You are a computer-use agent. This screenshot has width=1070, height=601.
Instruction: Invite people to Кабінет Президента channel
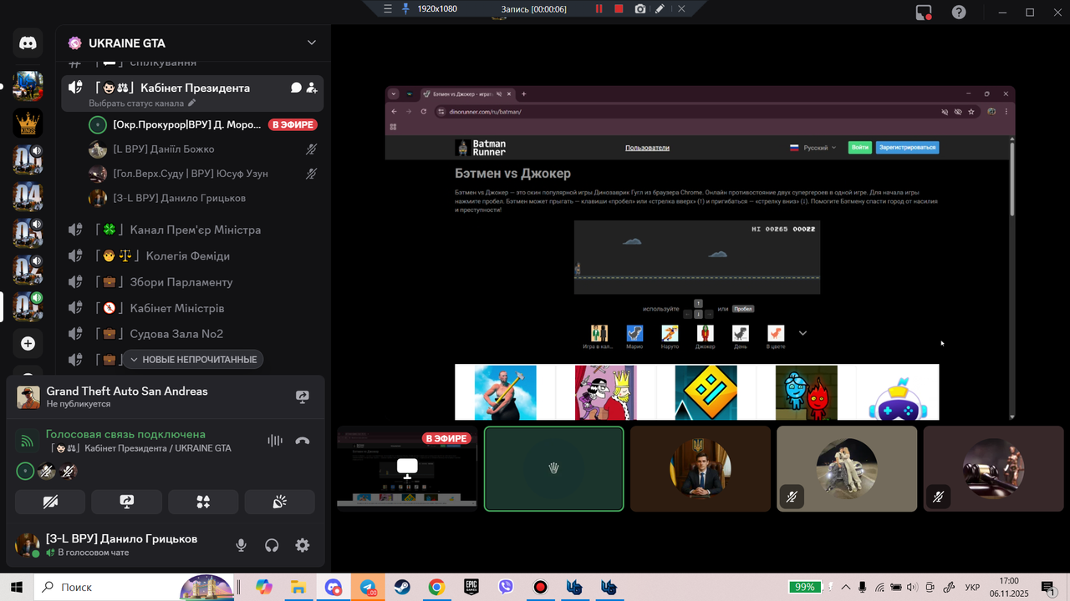tap(312, 88)
